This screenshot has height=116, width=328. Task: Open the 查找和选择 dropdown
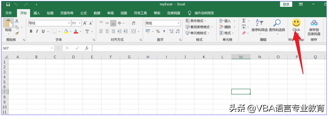(277, 27)
